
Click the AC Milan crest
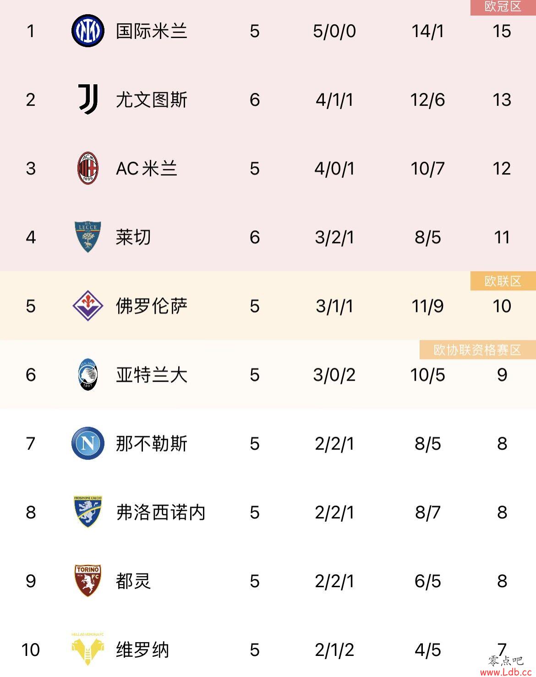tap(88, 169)
